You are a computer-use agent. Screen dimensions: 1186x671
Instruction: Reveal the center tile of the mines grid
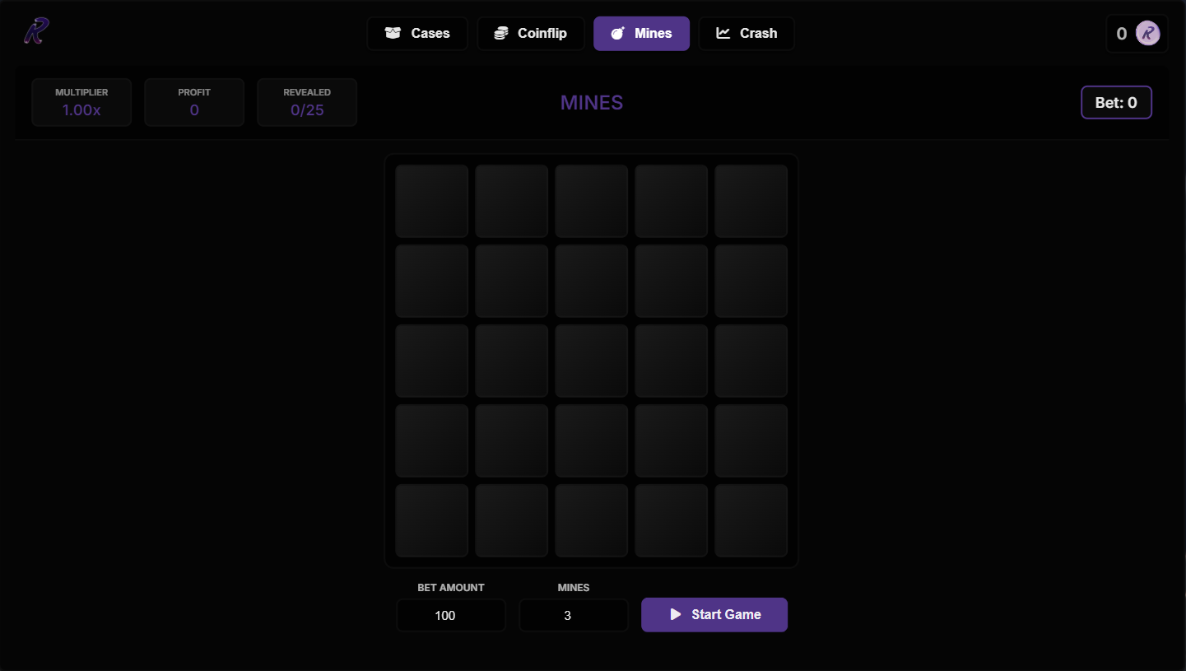(x=592, y=361)
